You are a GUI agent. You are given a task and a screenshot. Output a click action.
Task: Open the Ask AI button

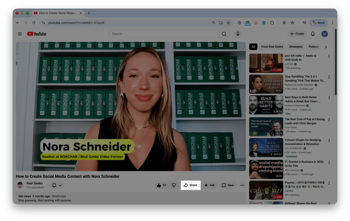click(209, 185)
